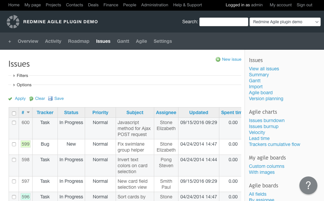Click the Redmine logo icon in header

13,22
